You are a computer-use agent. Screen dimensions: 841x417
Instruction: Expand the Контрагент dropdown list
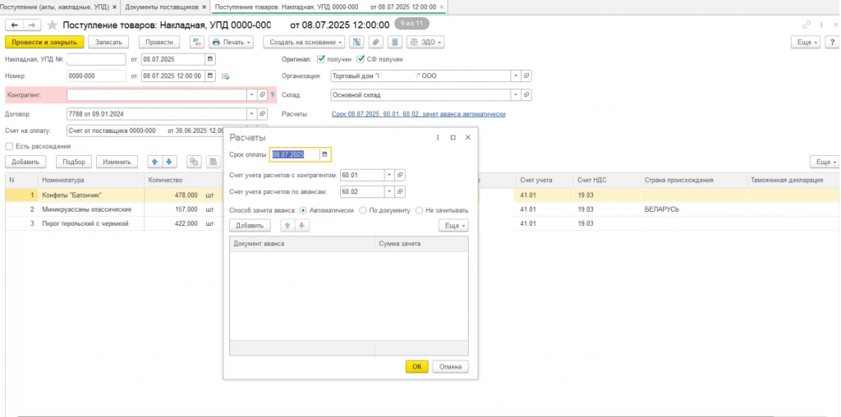pos(251,94)
